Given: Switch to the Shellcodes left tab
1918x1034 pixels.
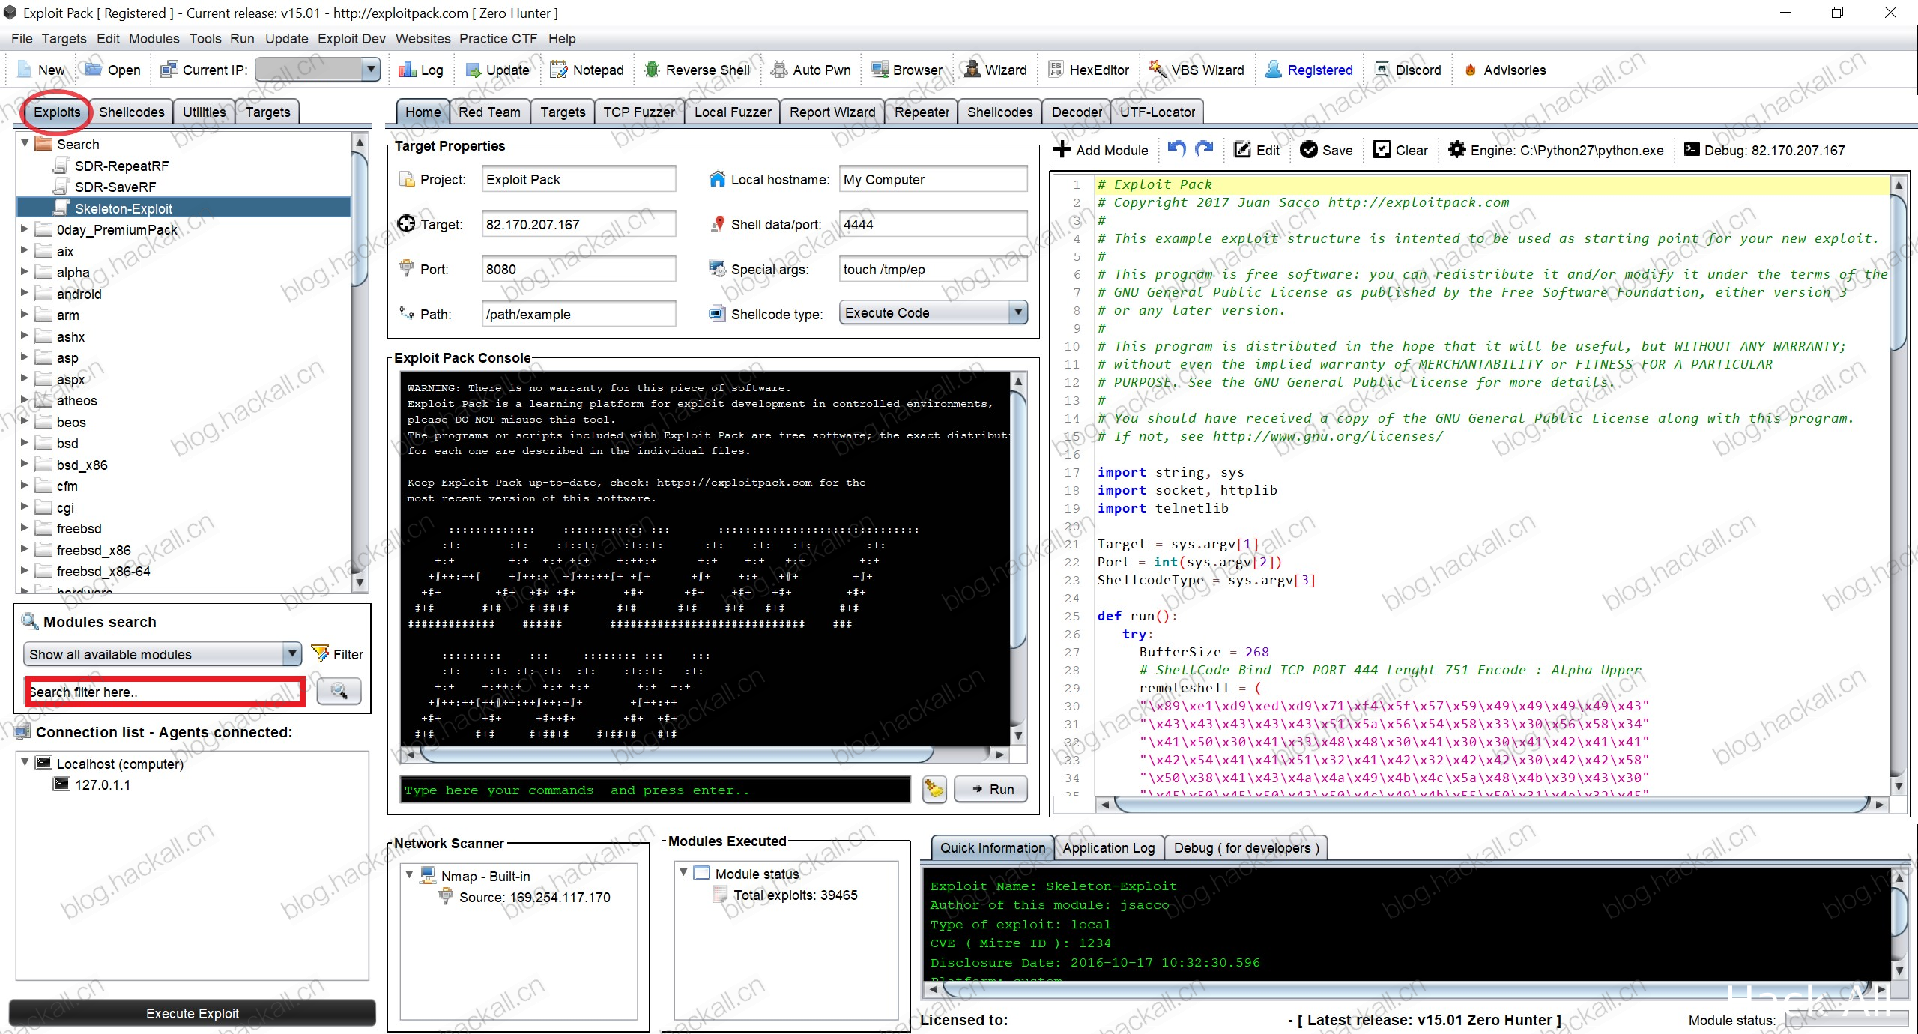Looking at the screenshot, I should 131,112.
